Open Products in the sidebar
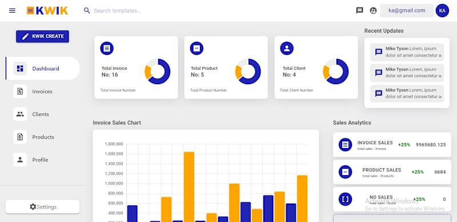 click(x=42, y=137)
